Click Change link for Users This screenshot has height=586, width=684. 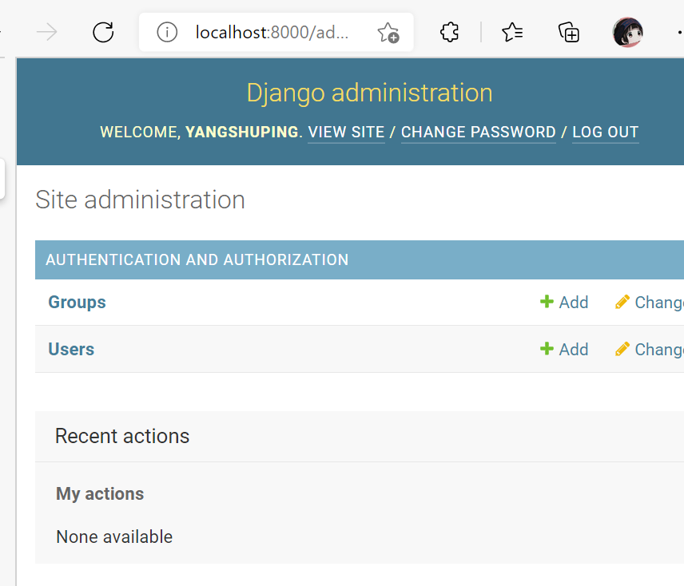click(x=659, y=350)
